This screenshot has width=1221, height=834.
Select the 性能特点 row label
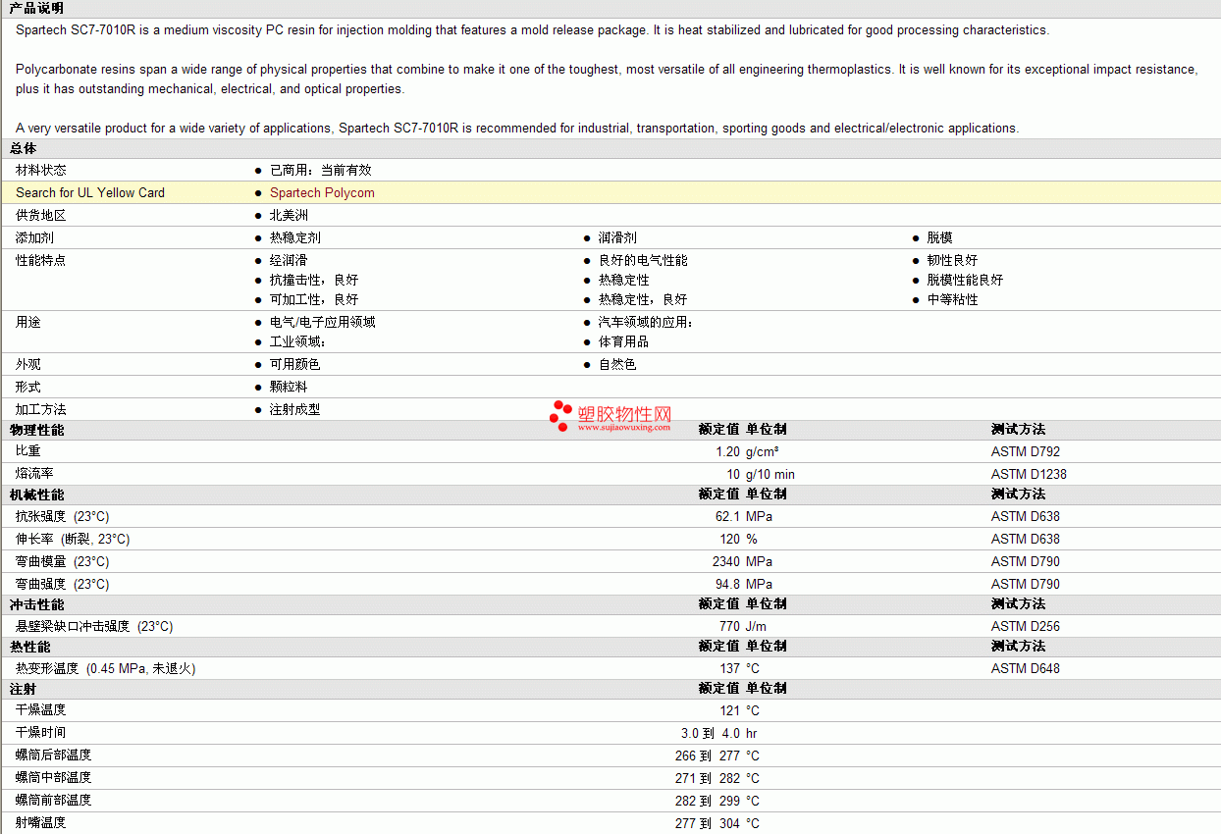click(41, 261)
